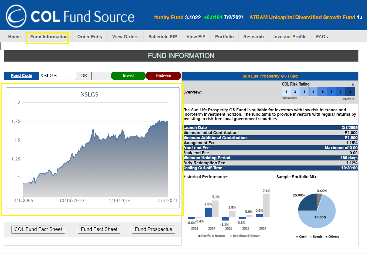This screenshot has height=254, width=367.
Task: Open Investor Profile from navigation
Action: 290,37
